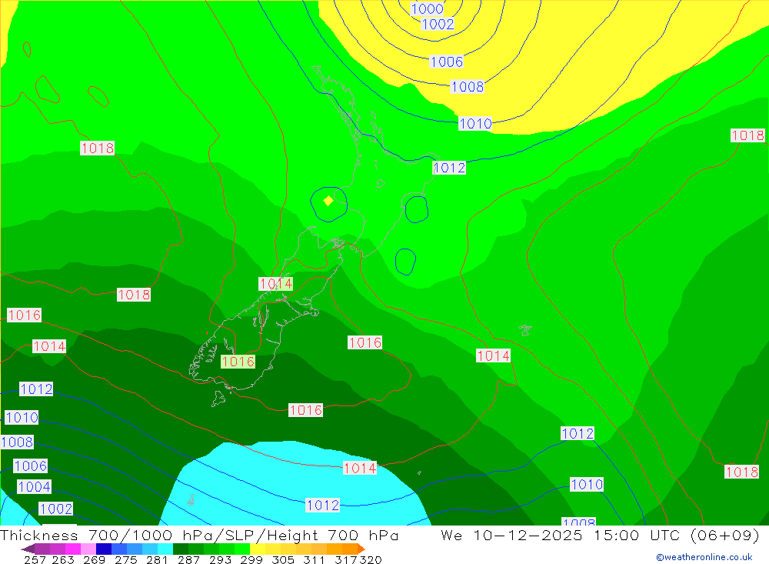Click the blue 1010 label above the cut-off 1008
This screenshot has height=564, width=769.
pyautogui.click(x=587, y=485)
